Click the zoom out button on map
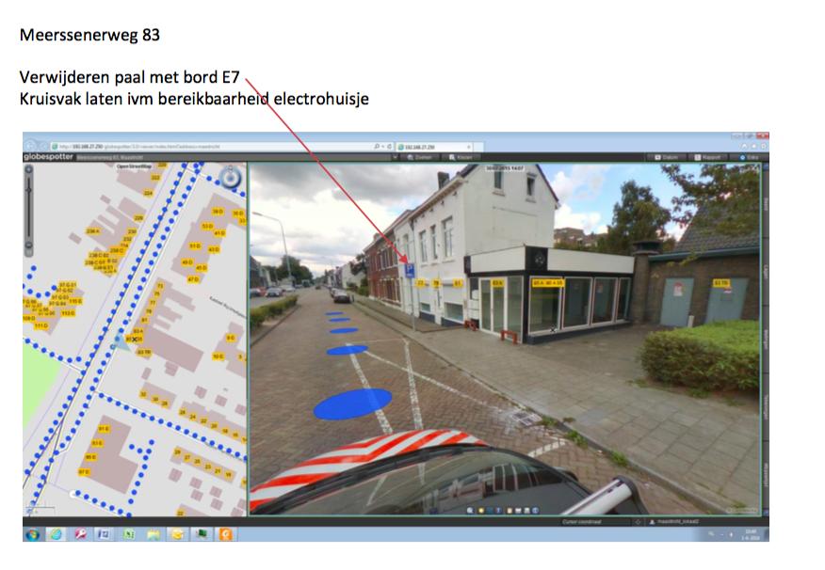This screenshot has height=570, width=825. click(x=29, y=246)
